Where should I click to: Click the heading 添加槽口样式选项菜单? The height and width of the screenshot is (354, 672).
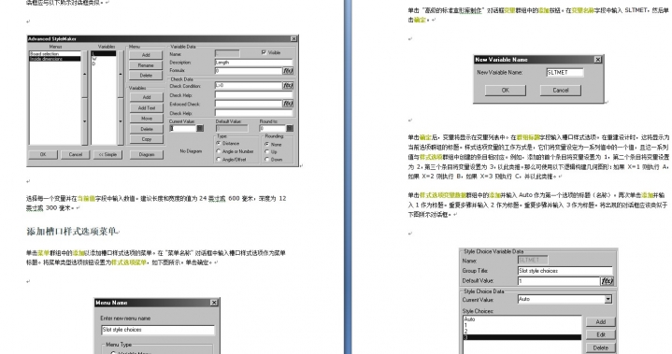(72, 232)
